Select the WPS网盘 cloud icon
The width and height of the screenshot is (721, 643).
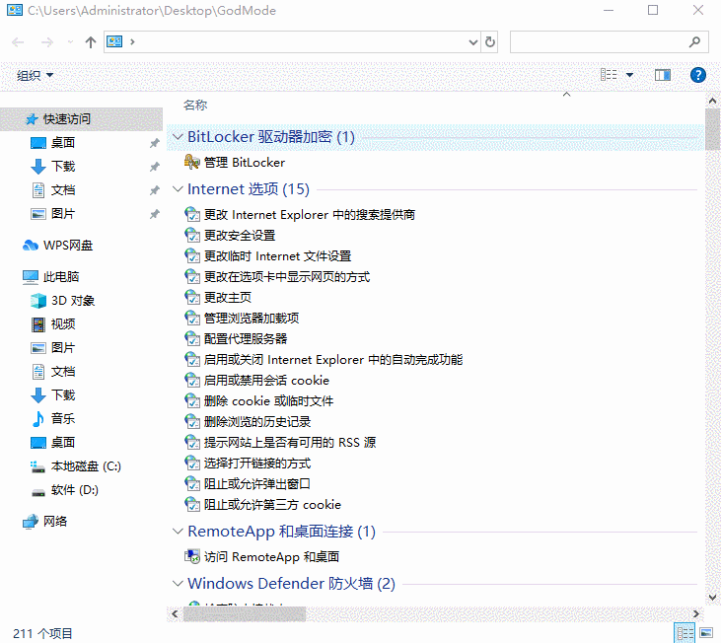coord(31,246)
